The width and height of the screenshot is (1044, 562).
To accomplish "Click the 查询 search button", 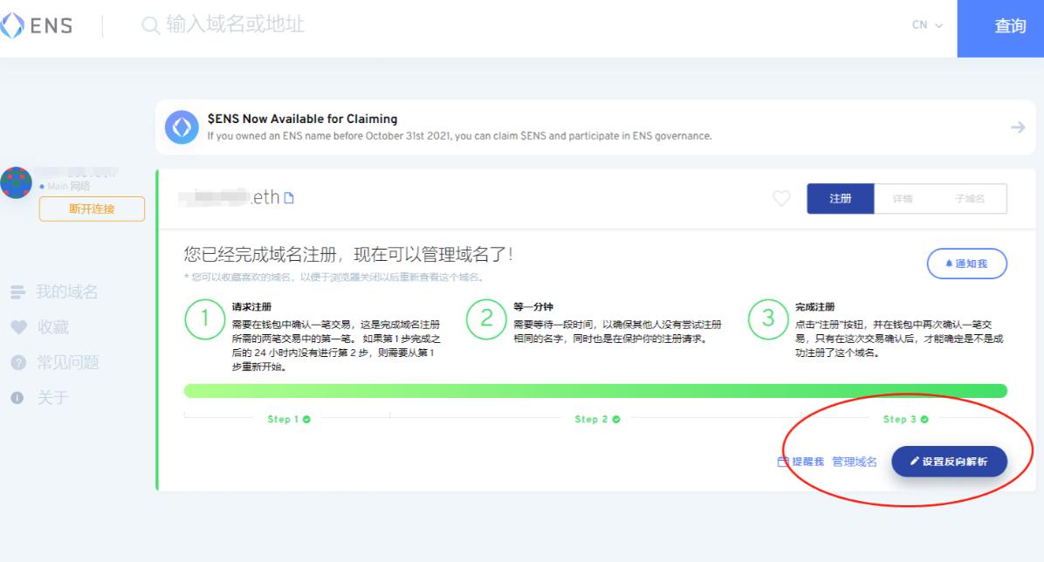I will tap(1010, 27).
